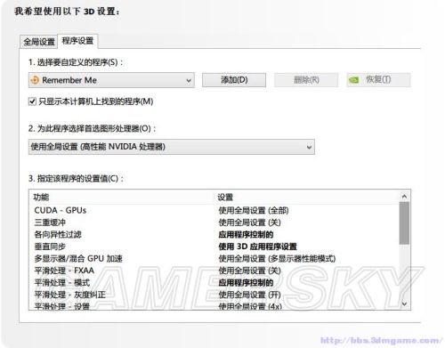Click the 恢复(T) restore button
445x348 pixels.
point(378,80)
